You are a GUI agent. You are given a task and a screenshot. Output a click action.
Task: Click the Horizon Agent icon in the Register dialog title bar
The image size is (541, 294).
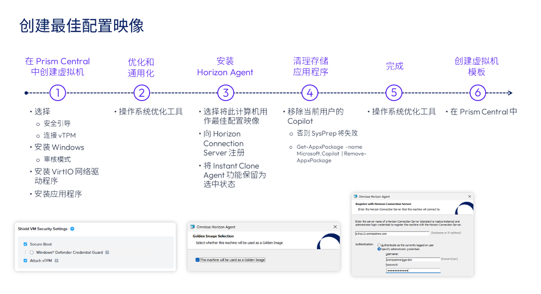[355, 196]
